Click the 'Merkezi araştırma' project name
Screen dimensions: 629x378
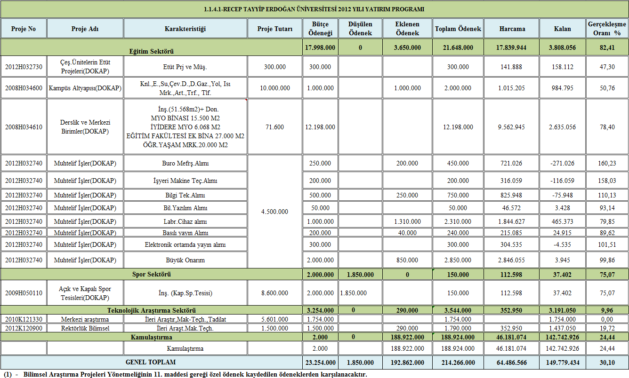[85, 319]
